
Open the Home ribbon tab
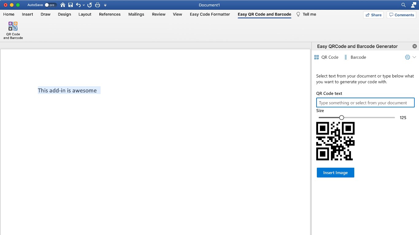tap(9, 14)
